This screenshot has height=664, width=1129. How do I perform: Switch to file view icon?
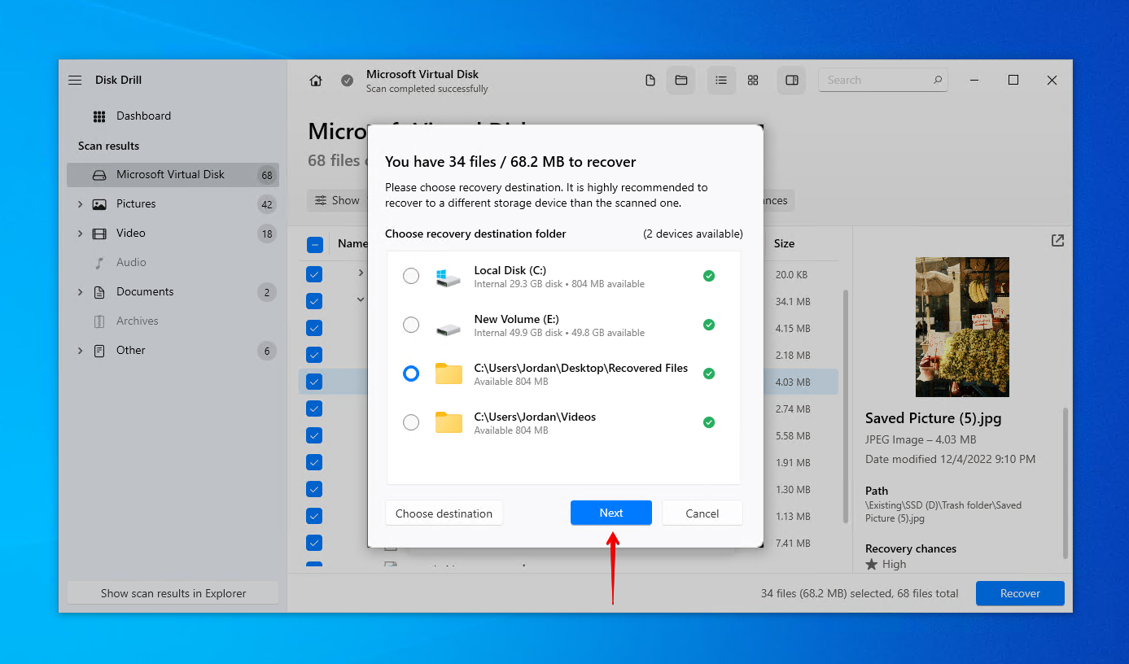(x=650, y=81)
